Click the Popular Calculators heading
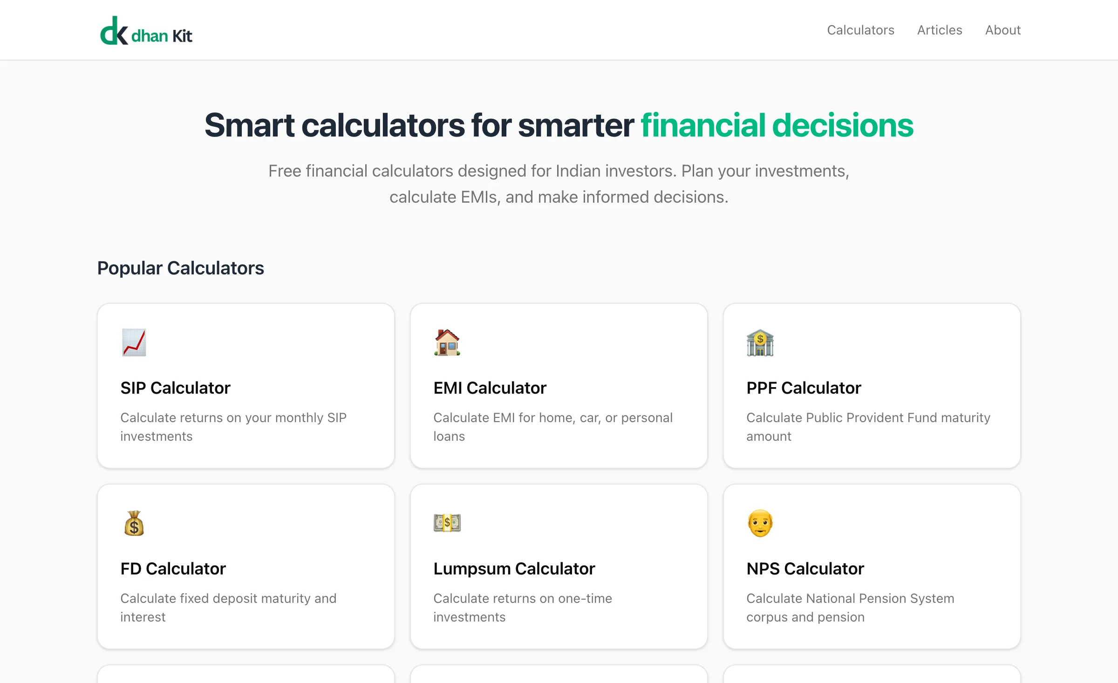Screen dimensions: 1118x683 180,268
